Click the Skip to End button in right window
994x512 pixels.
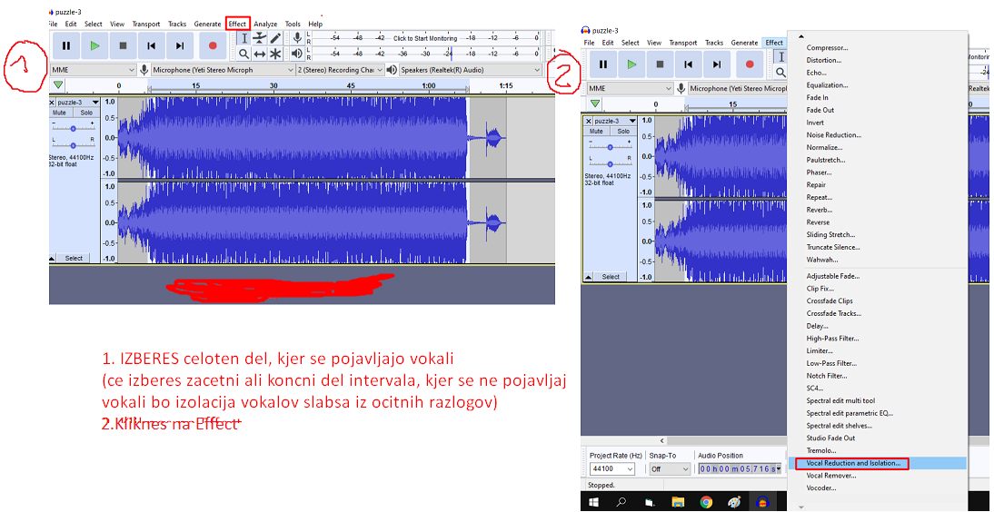pos(717,64)
